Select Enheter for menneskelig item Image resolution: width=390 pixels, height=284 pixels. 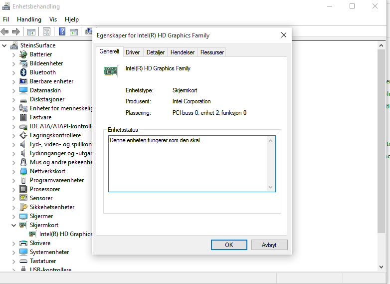[61, 108]
